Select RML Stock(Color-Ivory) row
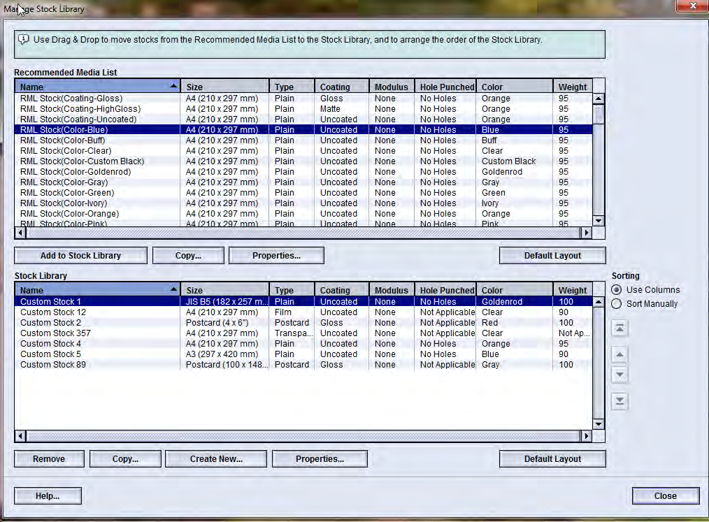The width and height of the screenshot is (709, 522). tap(303, 203)
